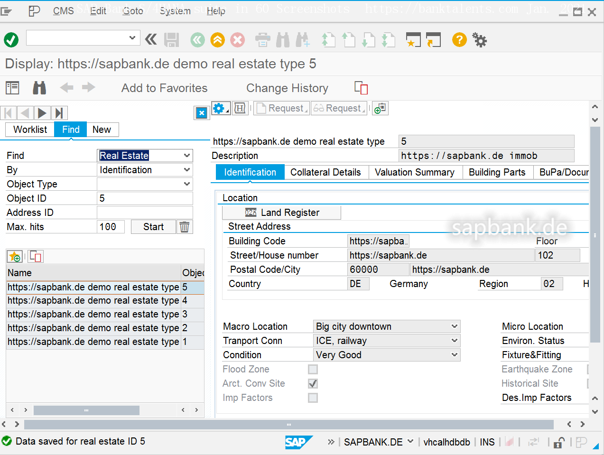
Task: Click the double-chevron collapse command field icon
Action: click(151, 39)
